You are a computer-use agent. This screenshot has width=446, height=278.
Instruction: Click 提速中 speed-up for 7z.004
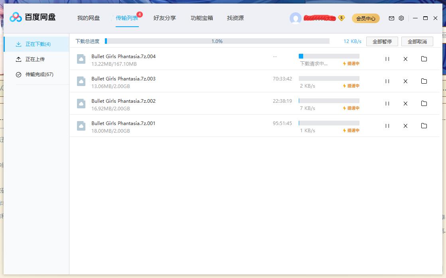351,64
